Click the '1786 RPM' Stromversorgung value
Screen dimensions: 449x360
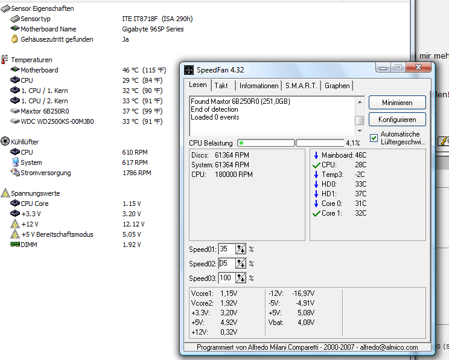[x=137, y=173]
